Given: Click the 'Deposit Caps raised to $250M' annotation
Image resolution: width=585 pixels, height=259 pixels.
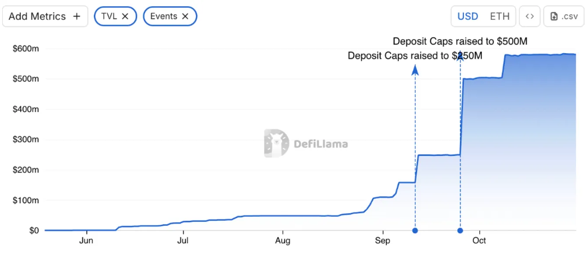Looking at the screenshot, I should point(415,56).
